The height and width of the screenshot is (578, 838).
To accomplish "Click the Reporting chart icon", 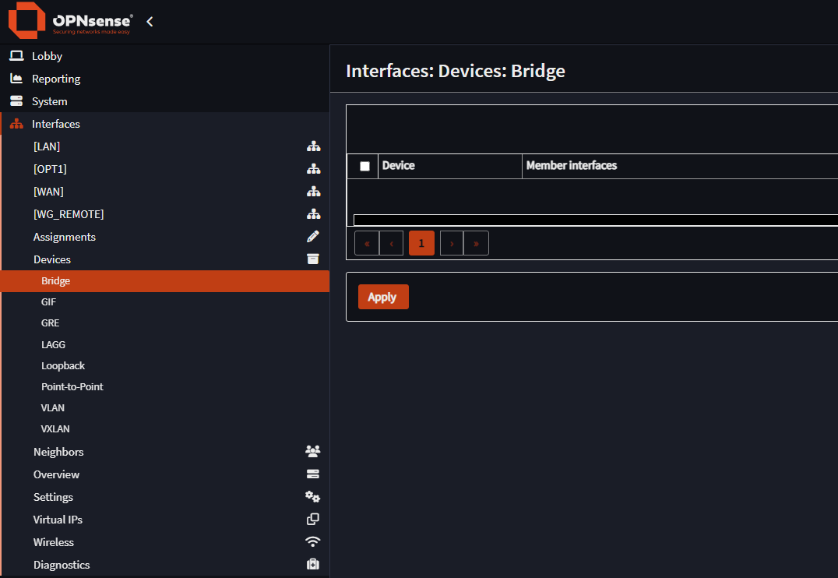I will point(16,79).
